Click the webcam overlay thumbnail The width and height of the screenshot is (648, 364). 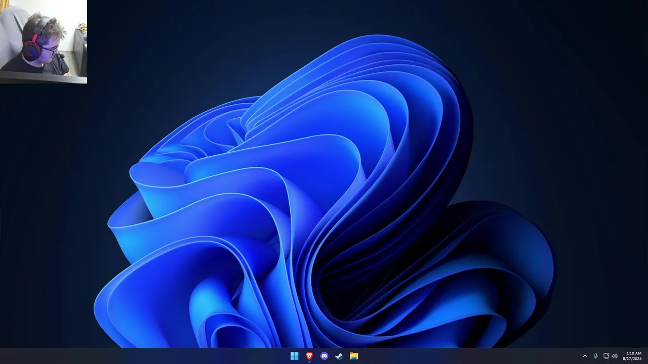pyautogui.click(x=44, y=41)
